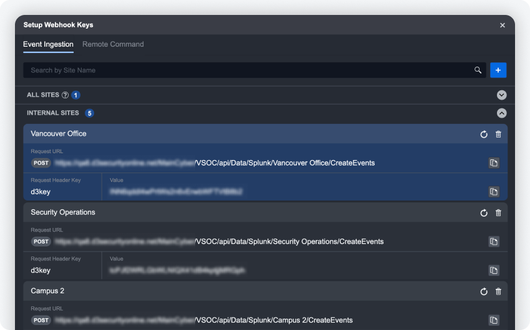Regenerate the Campus 2 webhook key
The width and height of the screenshot is (530, 330).
click(x=484, y=291)
